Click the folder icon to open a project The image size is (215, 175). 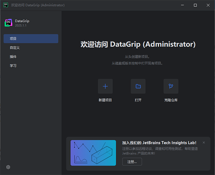click(x=138, y=86)
